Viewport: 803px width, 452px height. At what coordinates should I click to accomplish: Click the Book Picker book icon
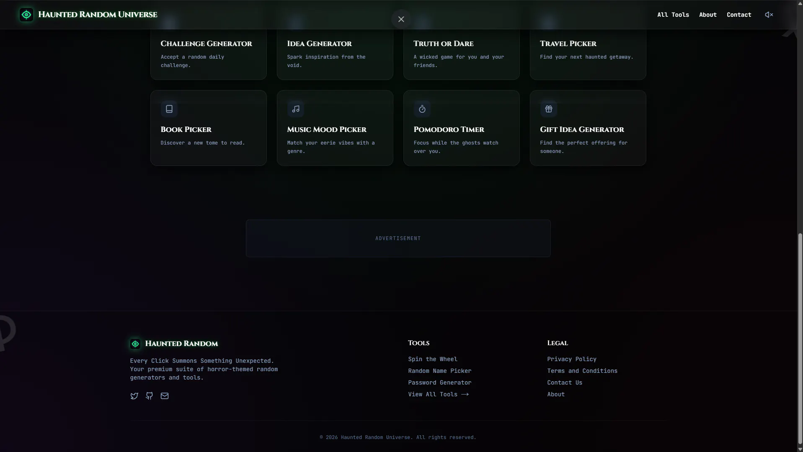[x=169, y=109]
